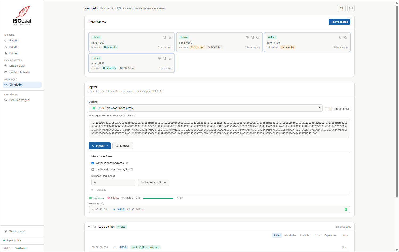Click the Documentação book icon
Viewport: 399px width, 252px height.
coord(6,100)
